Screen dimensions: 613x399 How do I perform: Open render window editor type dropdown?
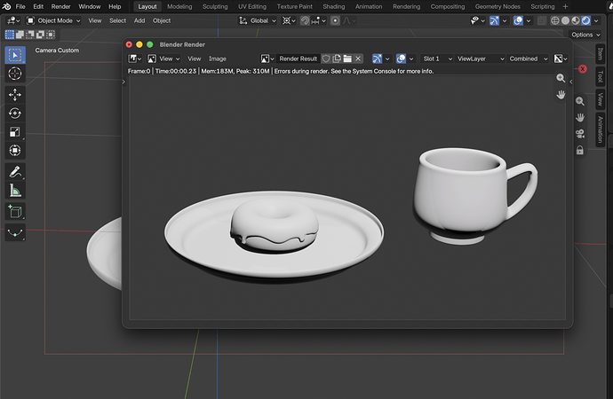135,59
